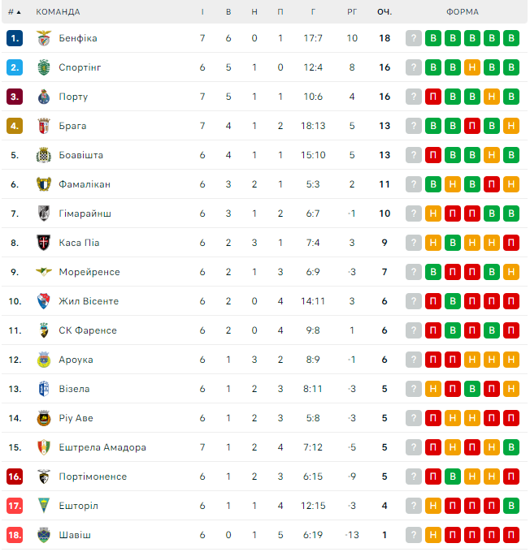Image resolution: width=530 pixels, height=552 pixels.
Task: Click the Boavista checkered crest icon
Action: coord(44,155)
